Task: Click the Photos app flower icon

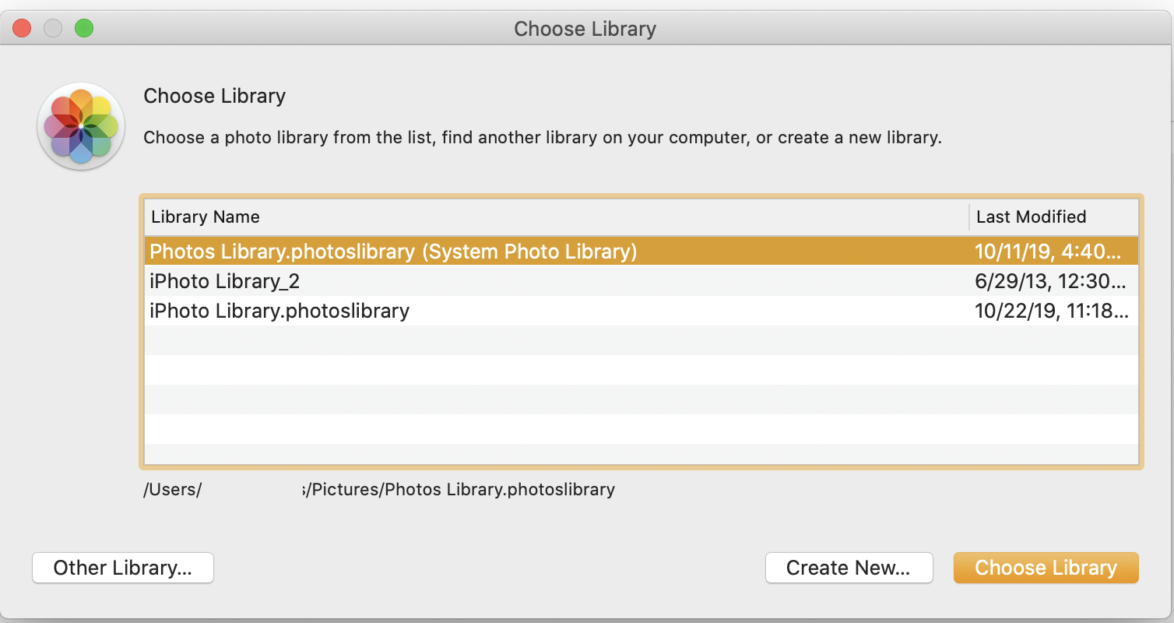Action: coord(81,125)
